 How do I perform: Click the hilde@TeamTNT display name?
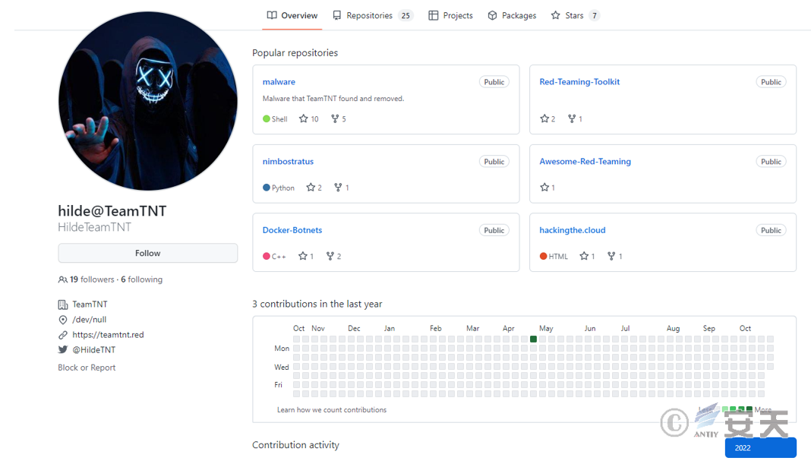point(112,211)
